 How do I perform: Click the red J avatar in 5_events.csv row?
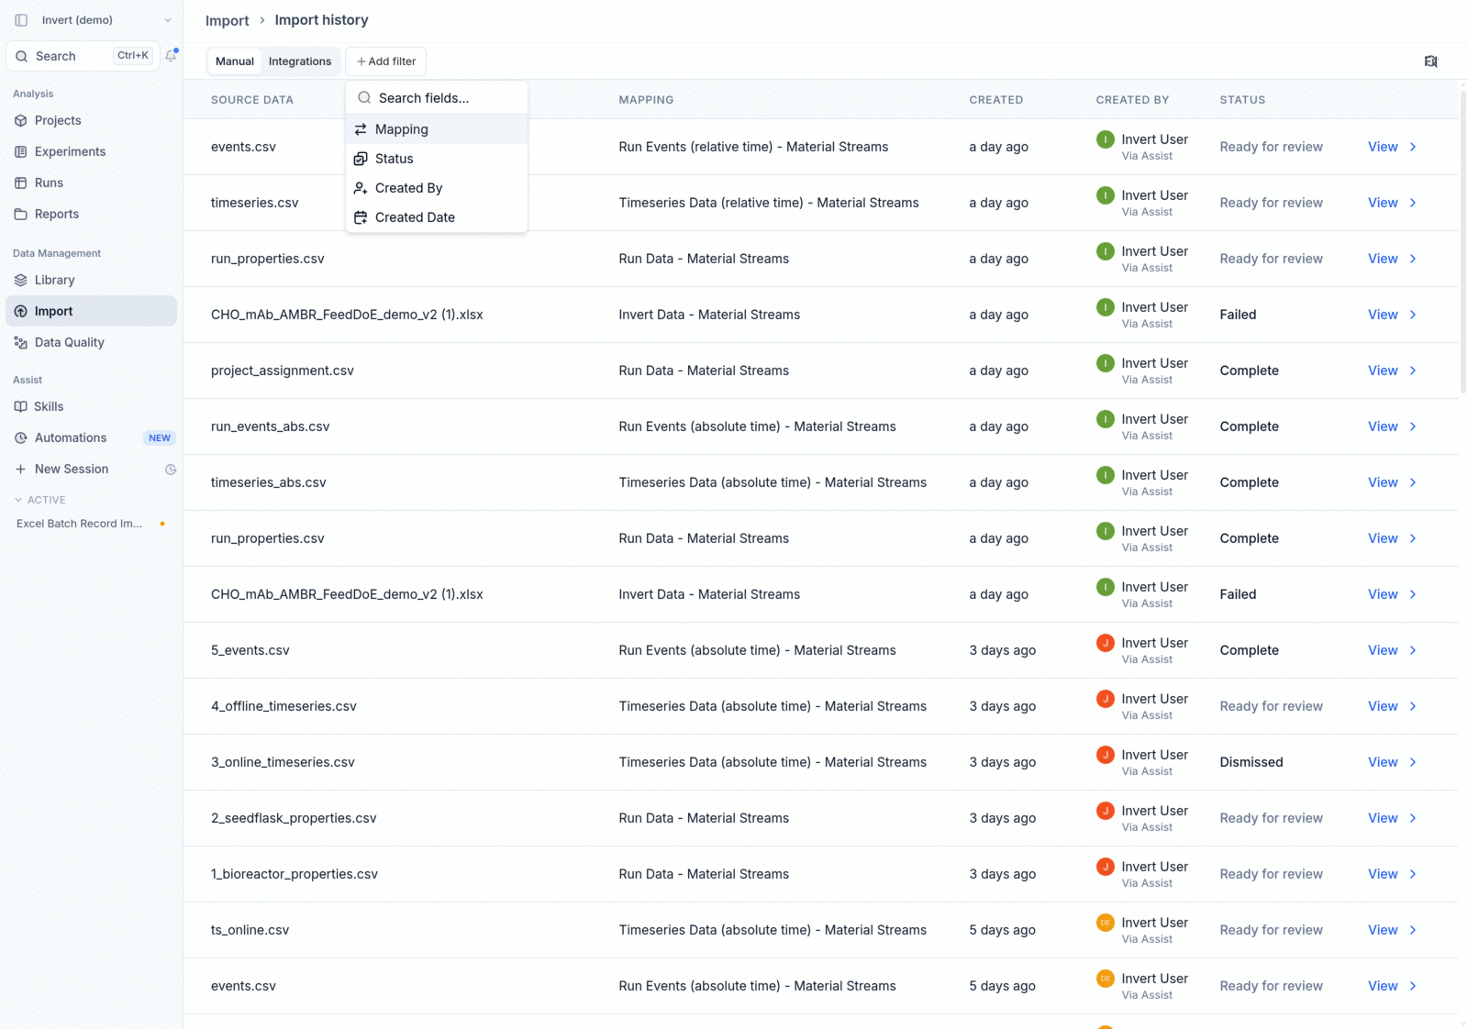point(1106,643)
